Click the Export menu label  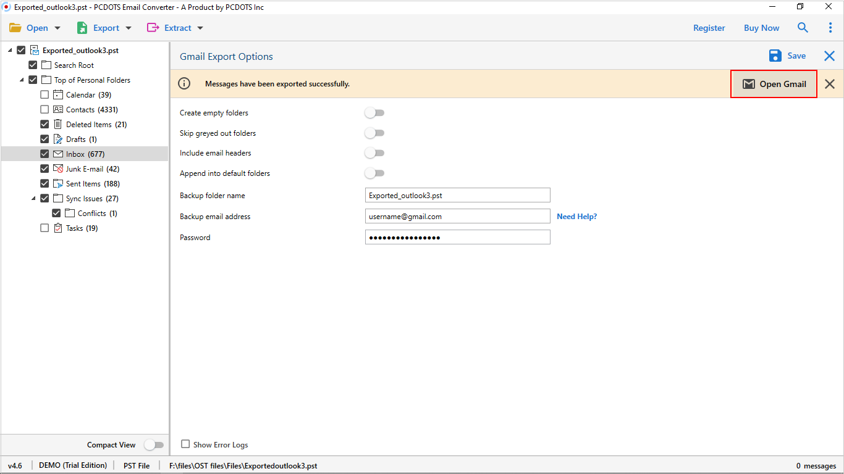(106, 28)
